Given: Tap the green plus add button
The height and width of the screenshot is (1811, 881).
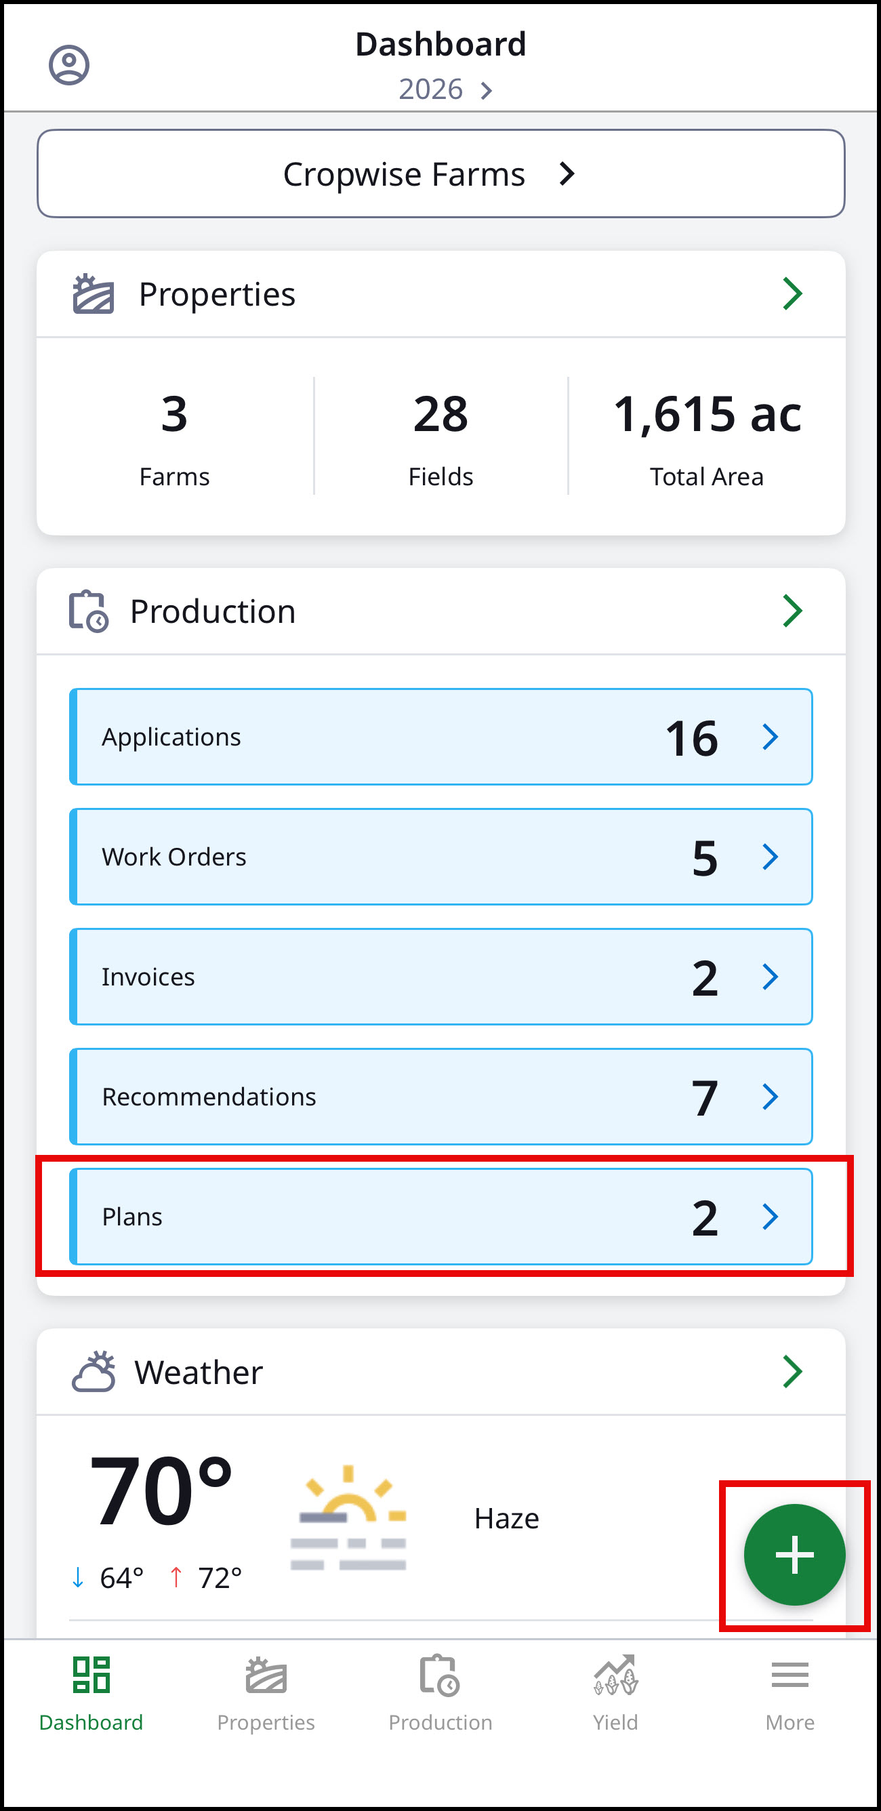Looking at the screenshot, I should coord(794,1554).
